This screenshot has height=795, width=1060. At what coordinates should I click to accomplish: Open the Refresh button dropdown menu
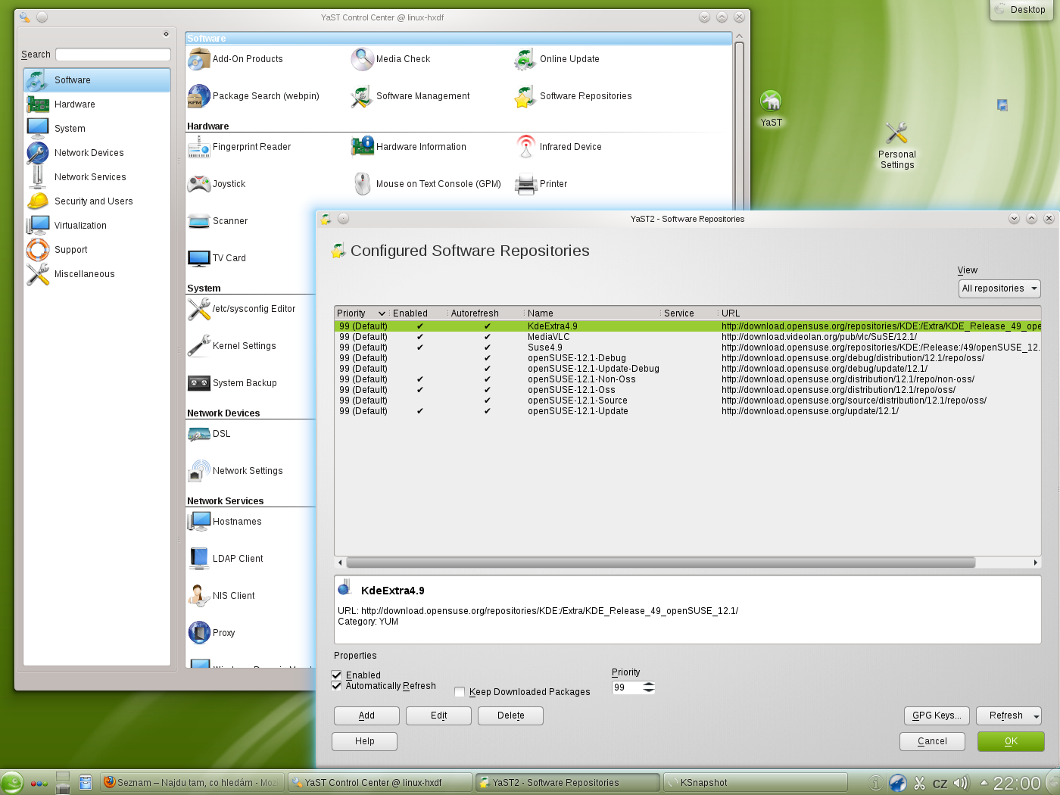[x=1036, y=716]
